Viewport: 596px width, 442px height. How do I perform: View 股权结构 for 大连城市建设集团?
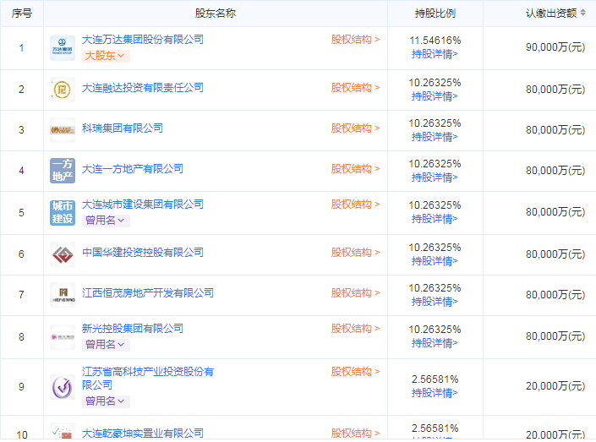[x=355, y=205]
